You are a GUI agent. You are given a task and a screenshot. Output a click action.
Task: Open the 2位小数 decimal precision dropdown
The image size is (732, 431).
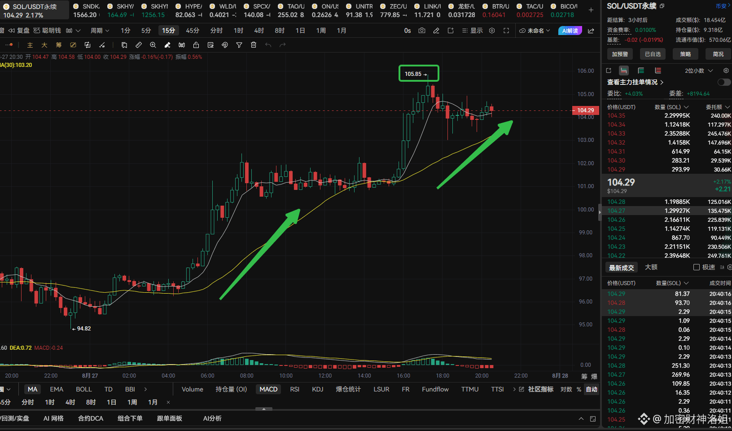click(x=699, y=70)
